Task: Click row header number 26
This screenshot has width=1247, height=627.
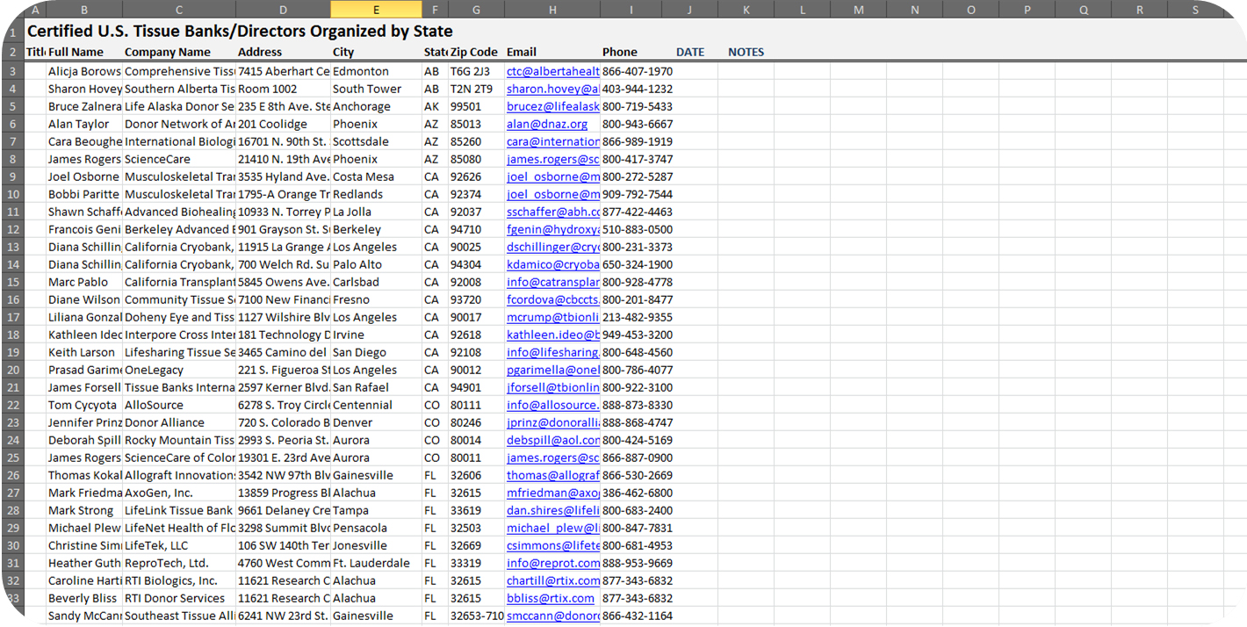Action: coord(12,475)
